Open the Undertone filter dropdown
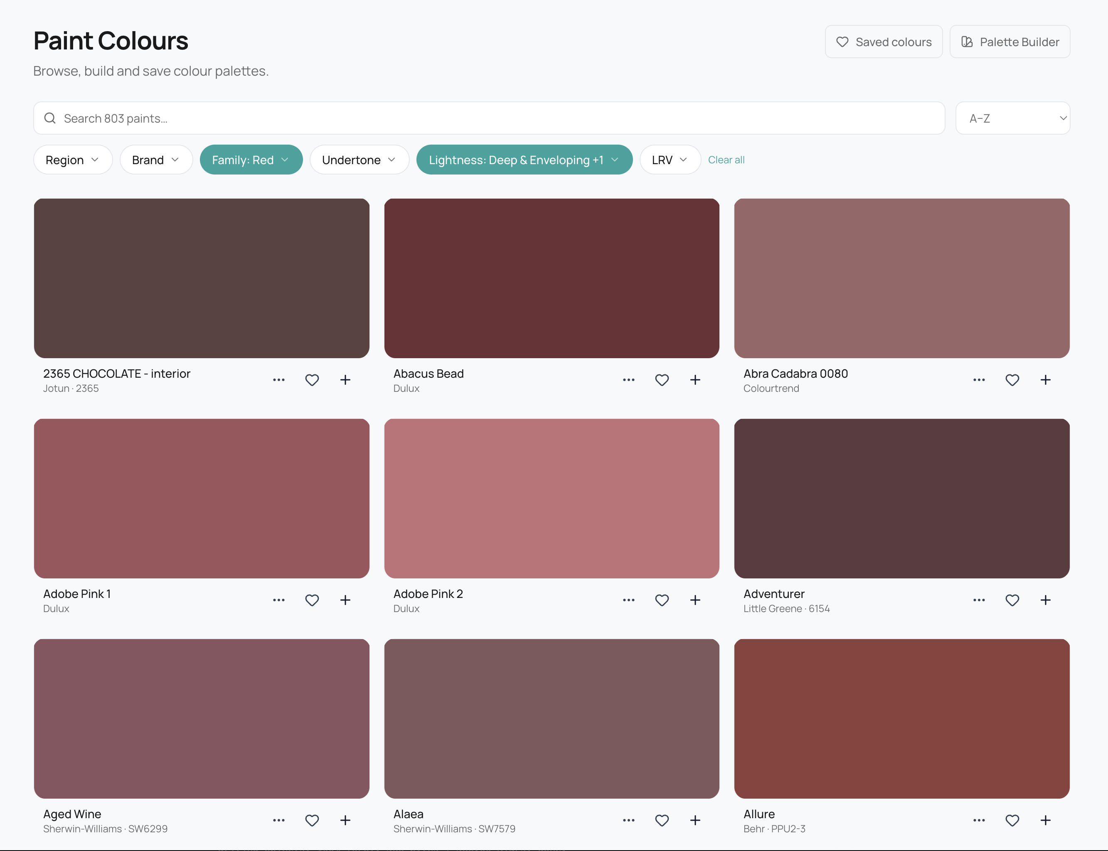This screenshot has width=1108, height=851. tap(359, 160)
